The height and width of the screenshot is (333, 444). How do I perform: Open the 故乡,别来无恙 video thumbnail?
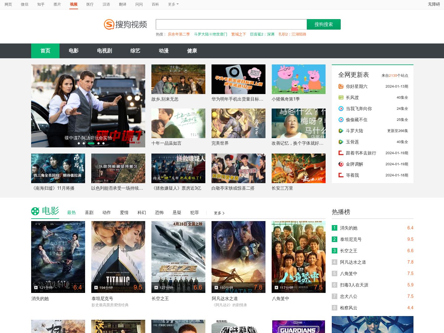[x=178, y=79]
